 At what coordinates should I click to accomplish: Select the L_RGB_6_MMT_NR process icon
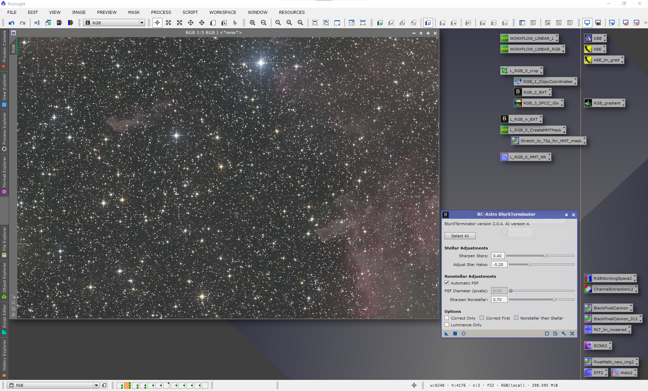click(525, 157)
